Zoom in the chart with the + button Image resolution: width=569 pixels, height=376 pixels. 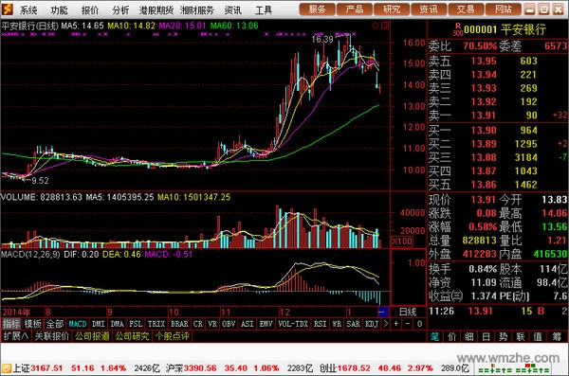395,324
